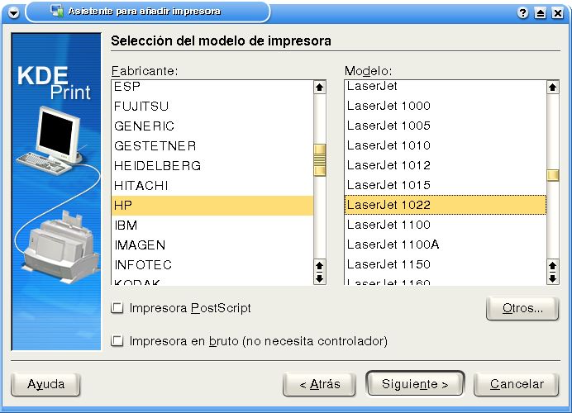Enable the Impresora PostScript checkbox

pyautogui.click(x=117, y=308)
